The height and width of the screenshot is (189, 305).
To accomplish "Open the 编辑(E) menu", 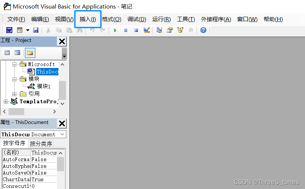I will 40,19.
